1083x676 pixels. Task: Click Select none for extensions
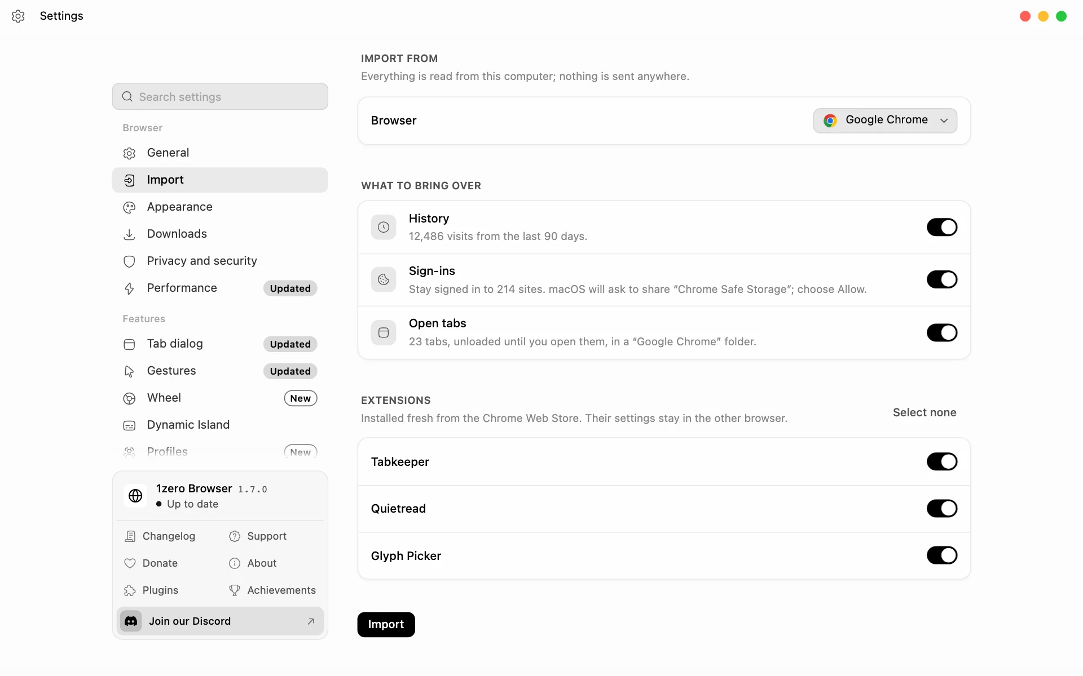point(924,412)
